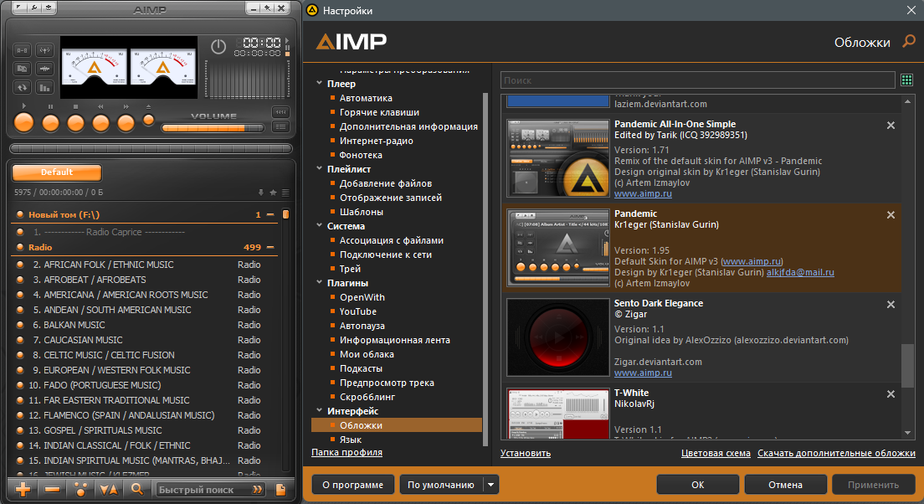Open the Default playlist tab
Screen dimensions: 924x504
coord(57,172)
